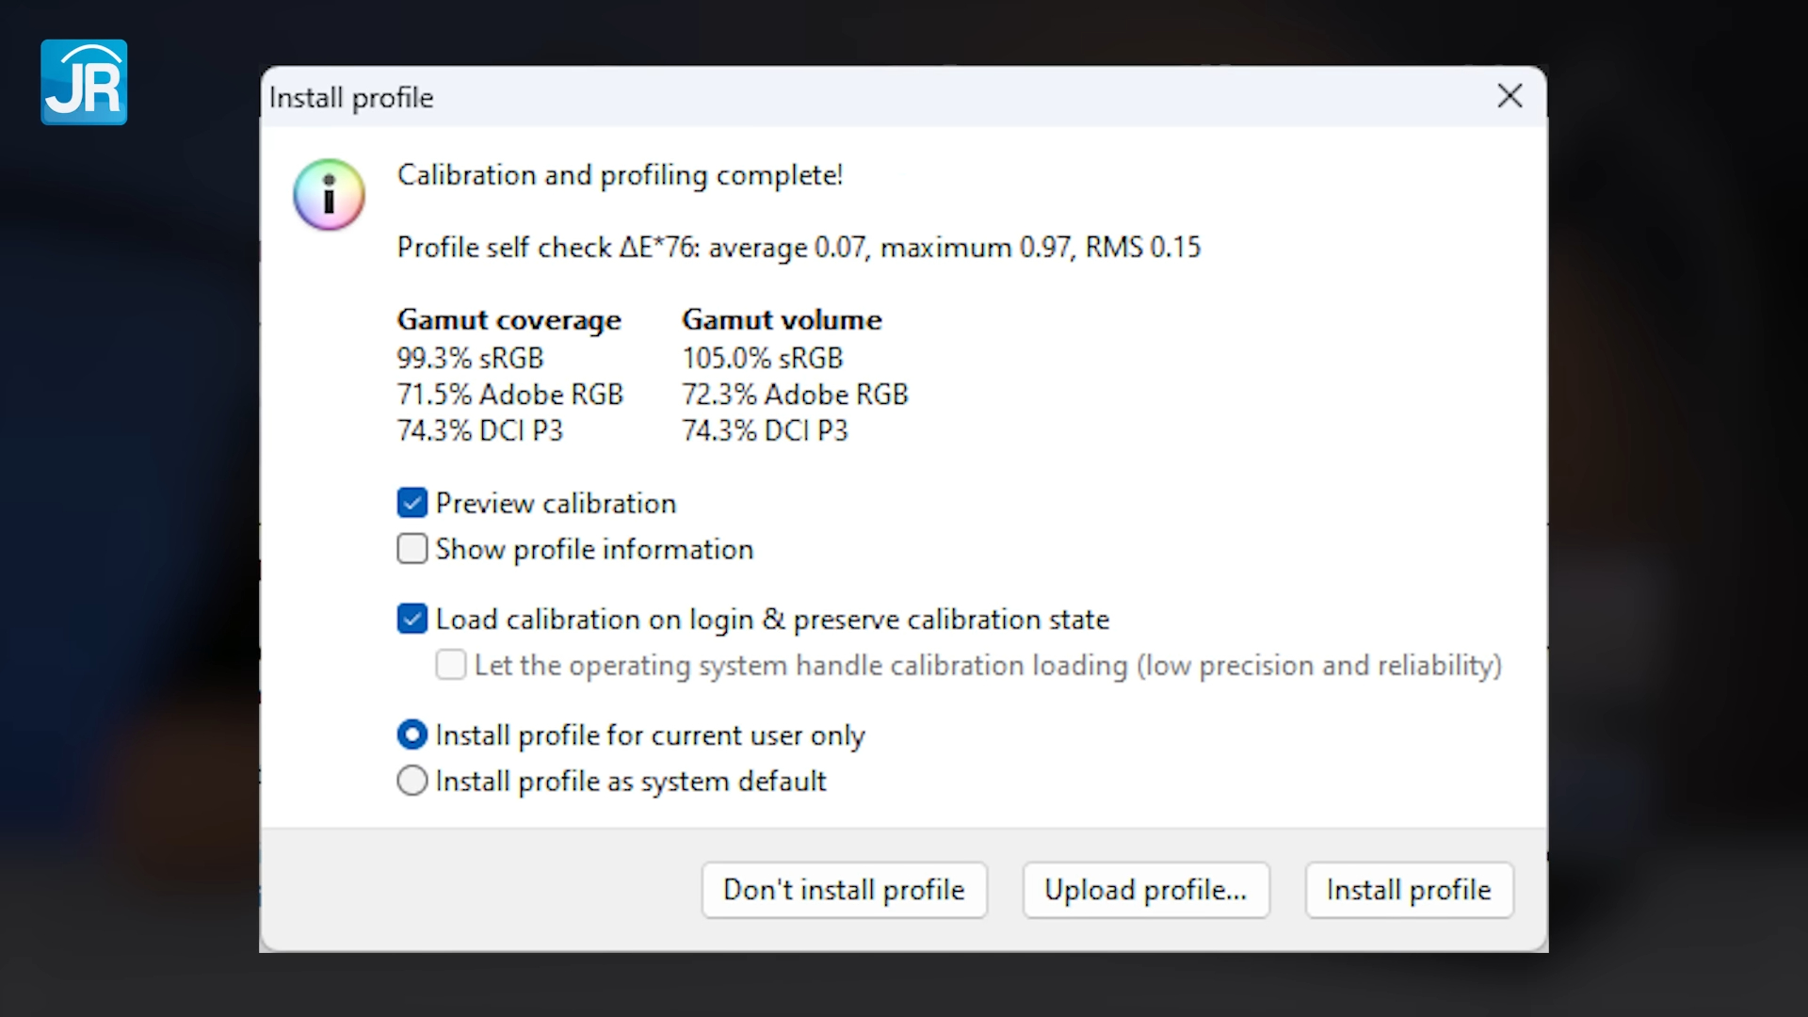This screenshot has height=1017, width=1808.
Task: Click the Gamut coverage heading
Action: click(x=508, y=320)
